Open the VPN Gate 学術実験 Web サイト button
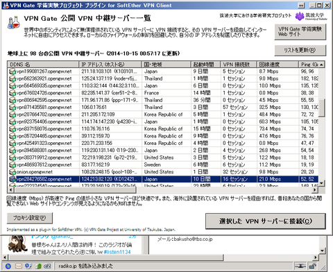Image resolution: width=333 pixels, height=272 pixels. tap(300, 32)
